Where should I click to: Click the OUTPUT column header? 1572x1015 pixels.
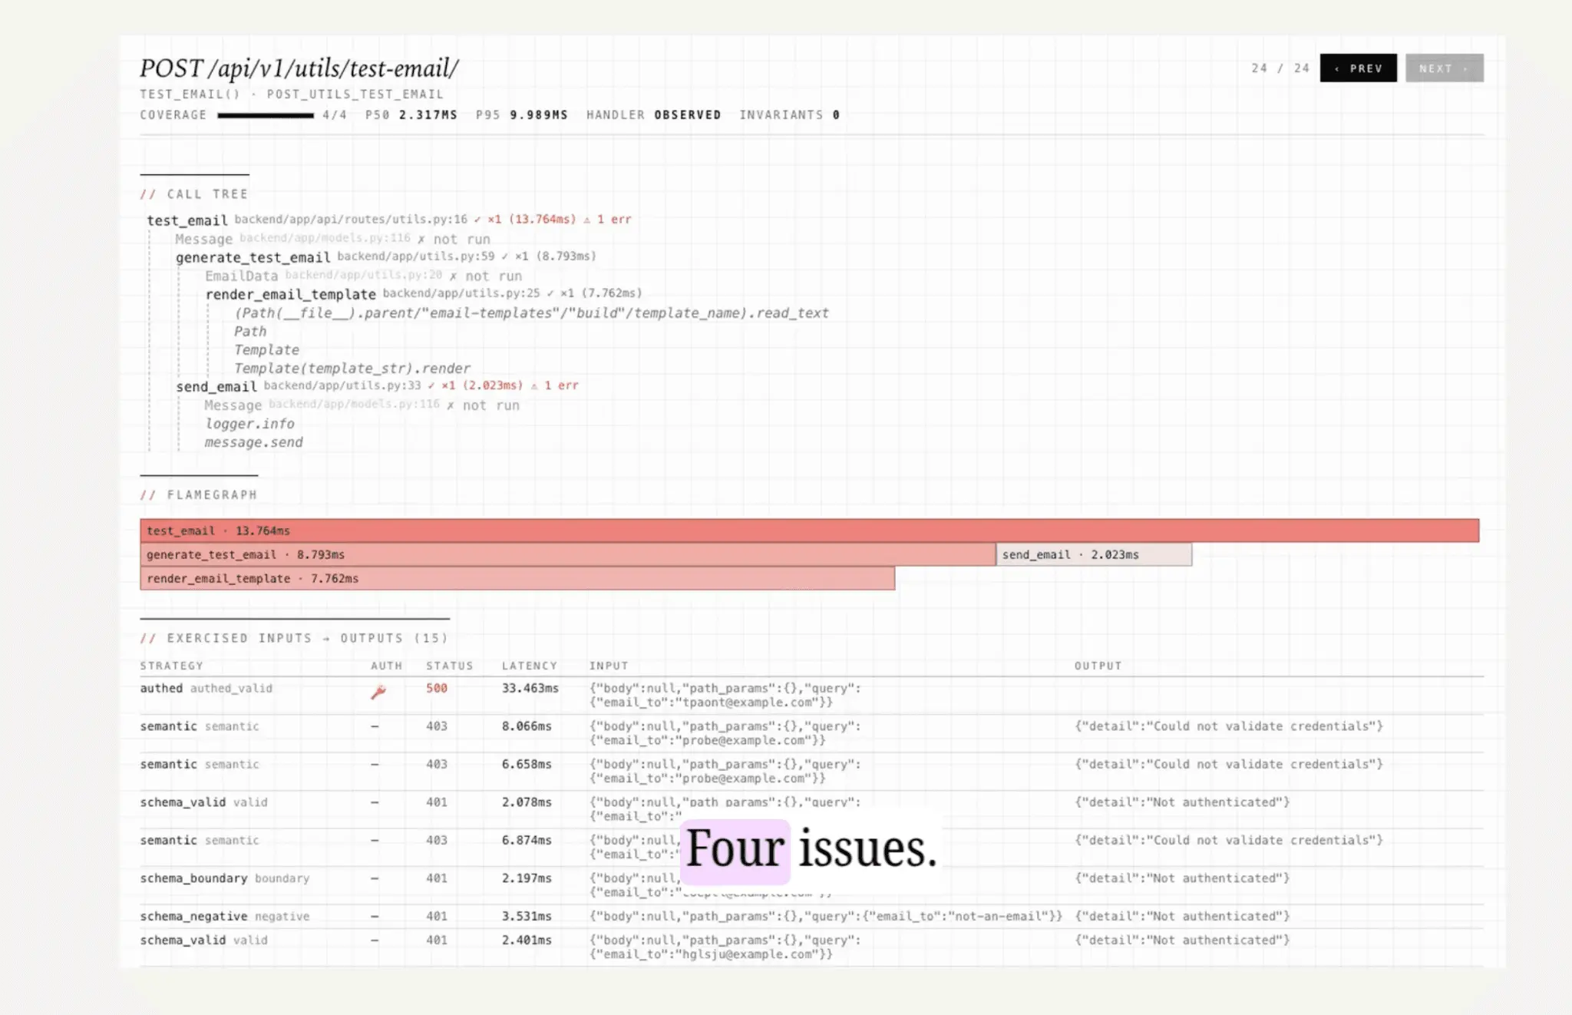1098,666
